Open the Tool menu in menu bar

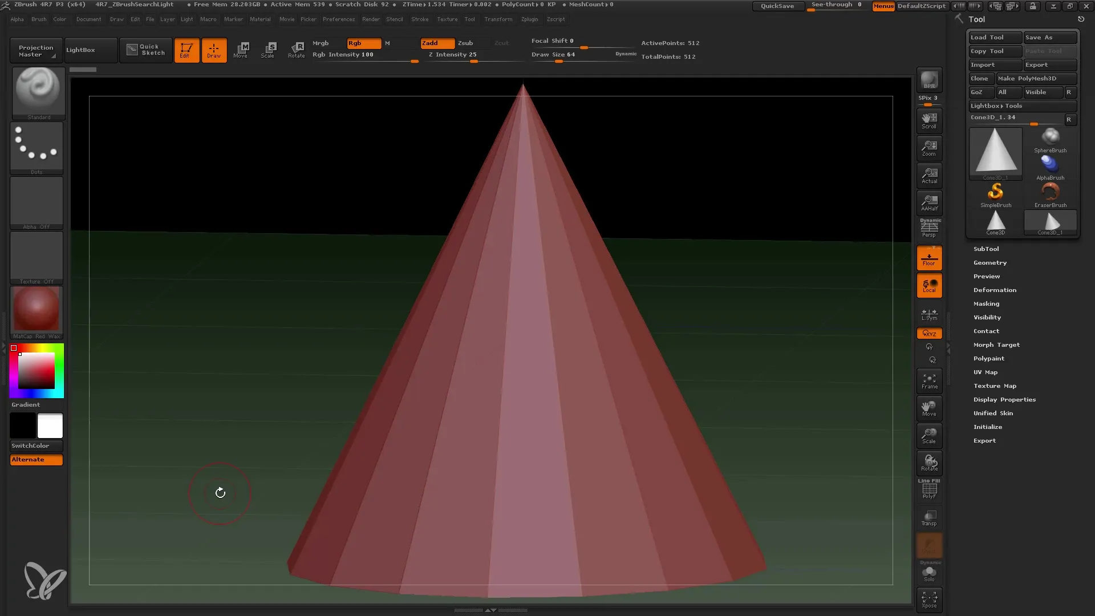click(x=470, y=19)
